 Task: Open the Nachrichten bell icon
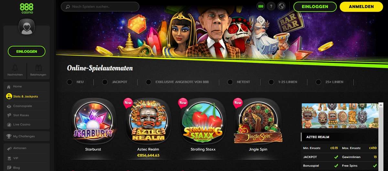(15, 68)
